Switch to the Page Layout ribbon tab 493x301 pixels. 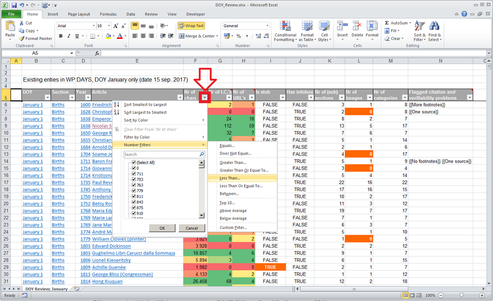(x=79, y=14)
